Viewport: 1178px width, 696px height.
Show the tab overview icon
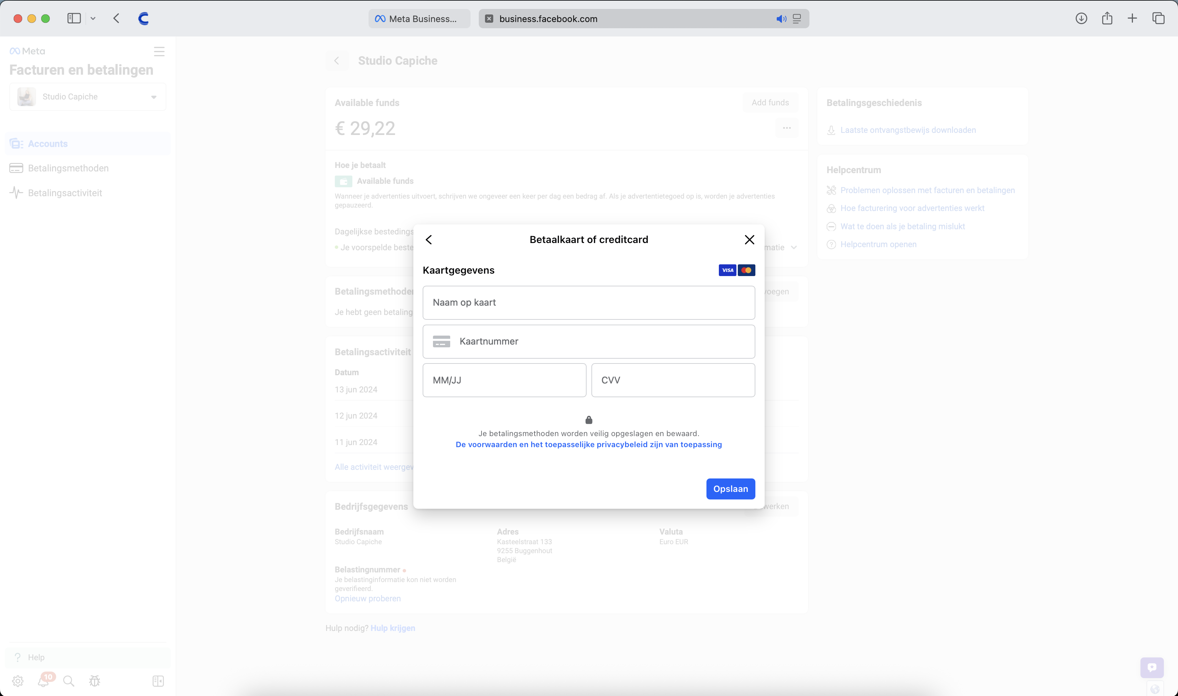tap(1158, 18)
